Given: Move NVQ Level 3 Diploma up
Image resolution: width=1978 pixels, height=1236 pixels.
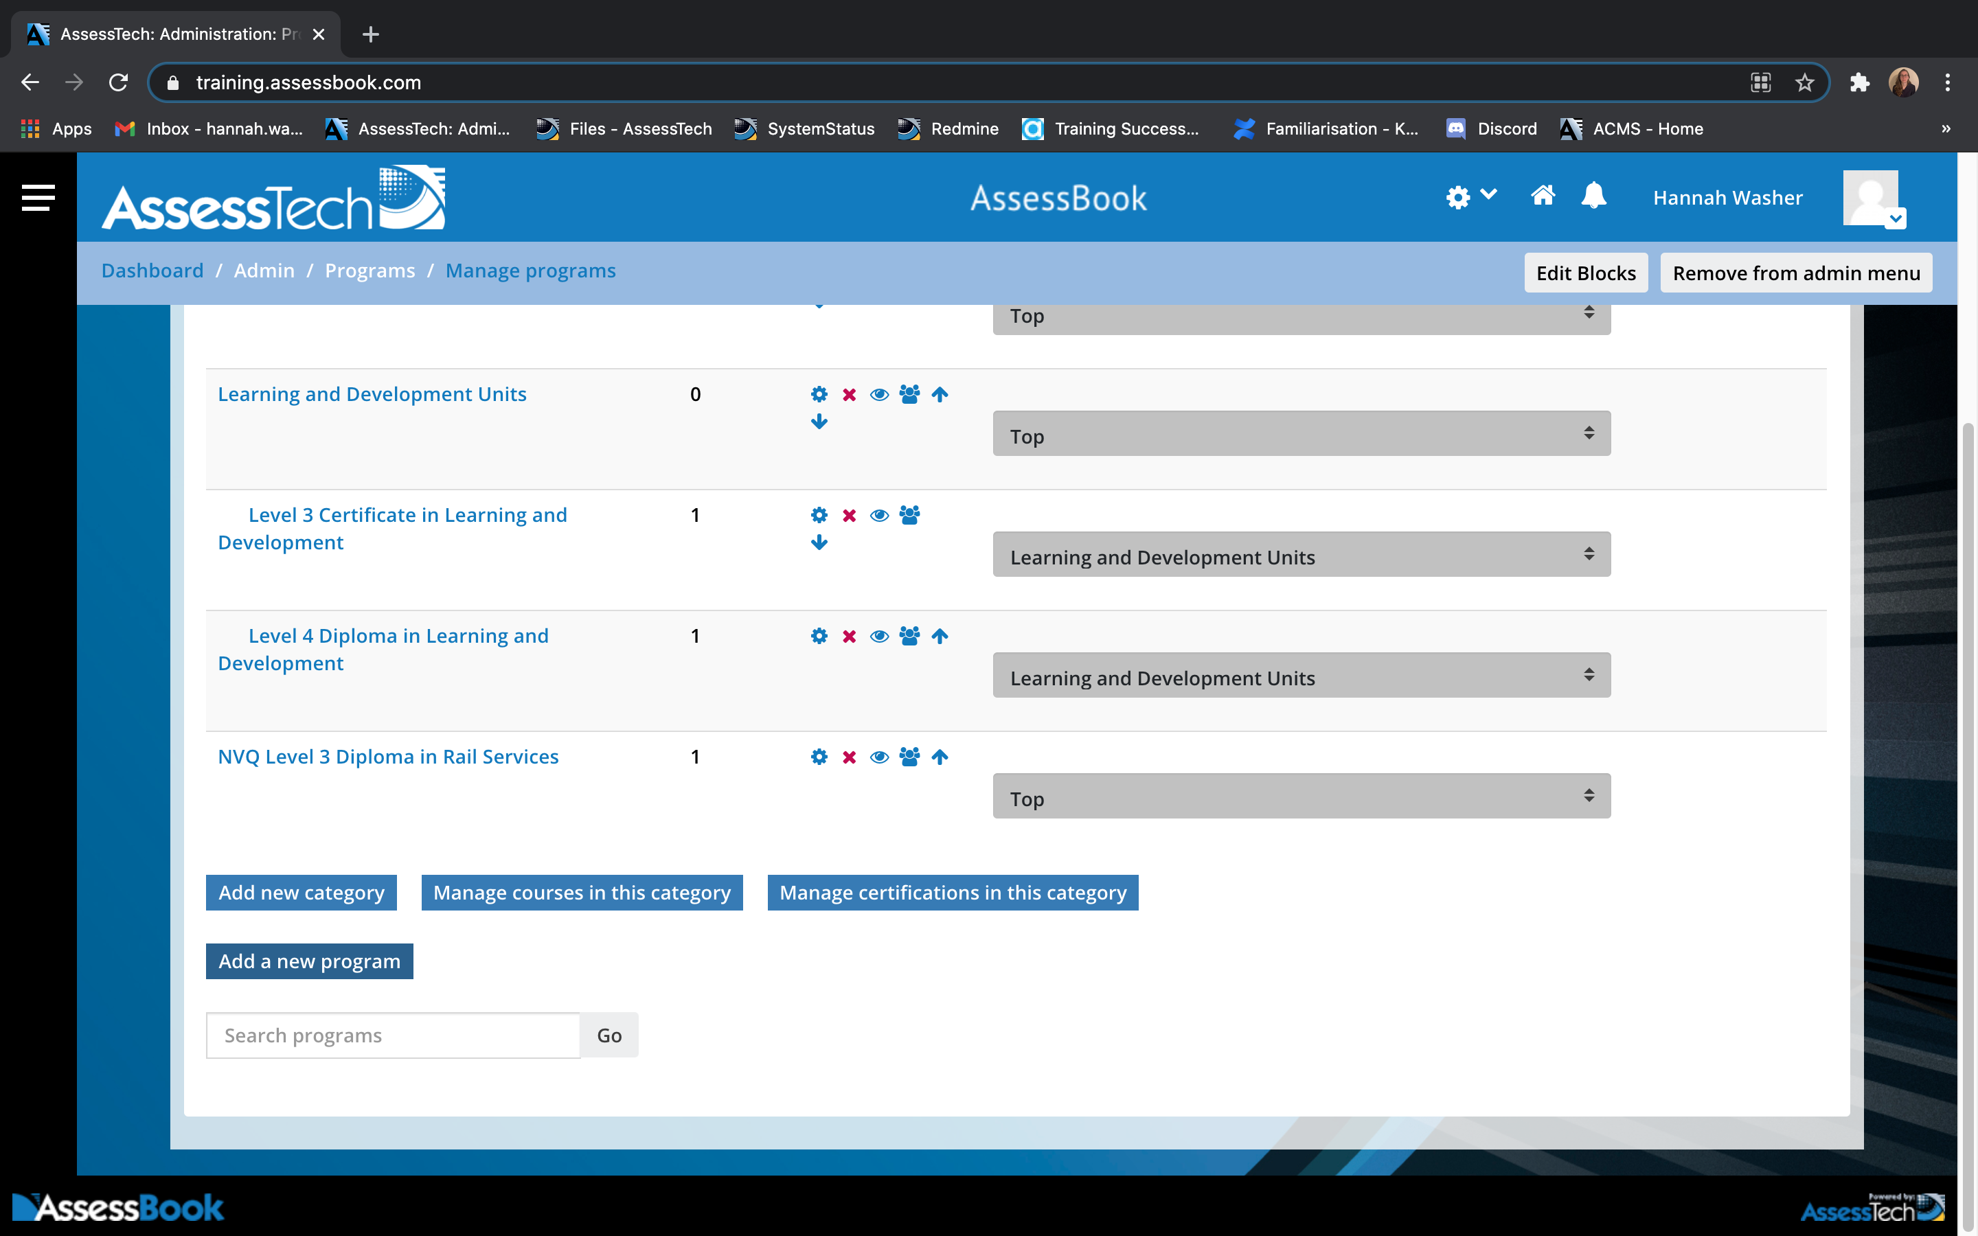Looking at the screenshot, I should (940, 757).
